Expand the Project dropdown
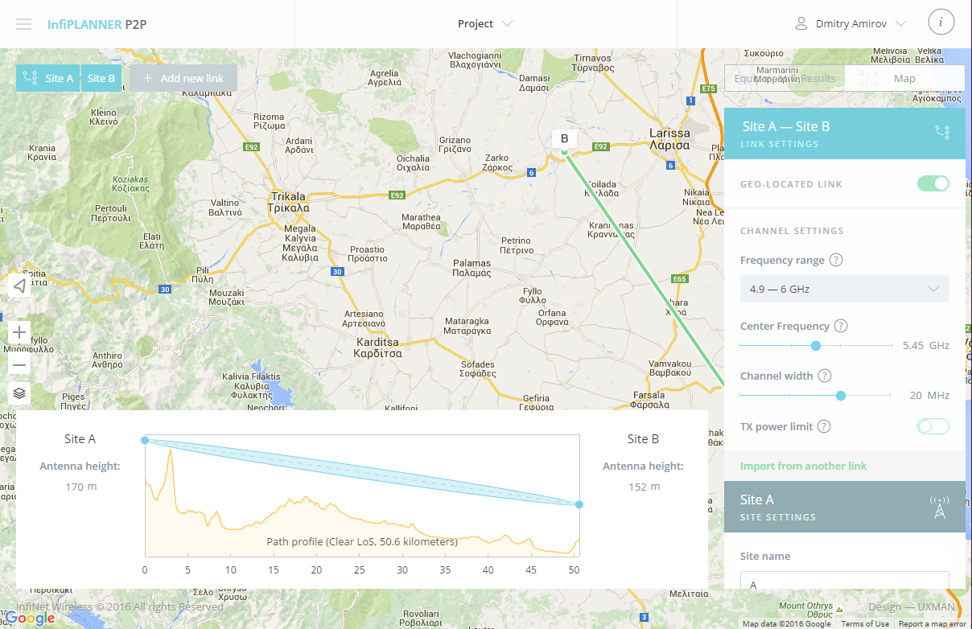 coord(485,23)
